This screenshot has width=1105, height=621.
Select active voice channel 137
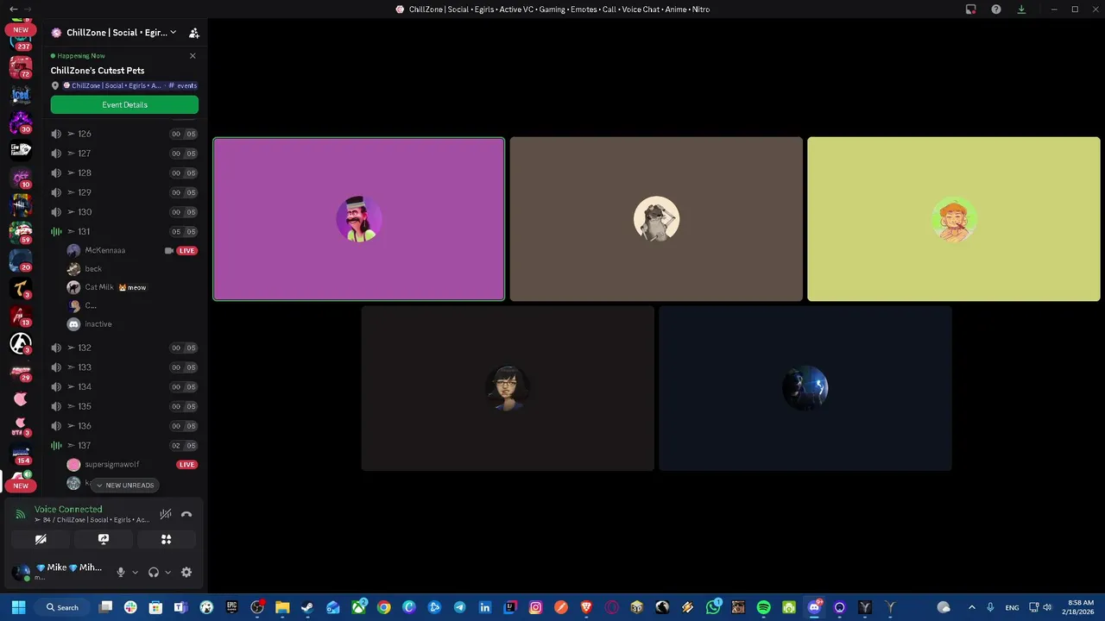point(124,445)
